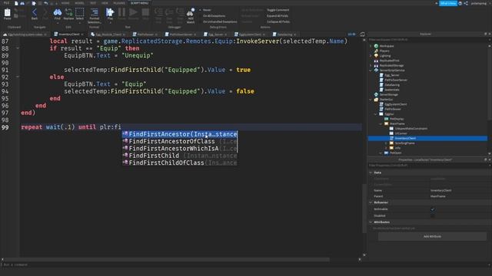The width and height of the screenshot is (492, 276).
Task: Select the leaderstats script in Explorer
Action: (392, 90)
